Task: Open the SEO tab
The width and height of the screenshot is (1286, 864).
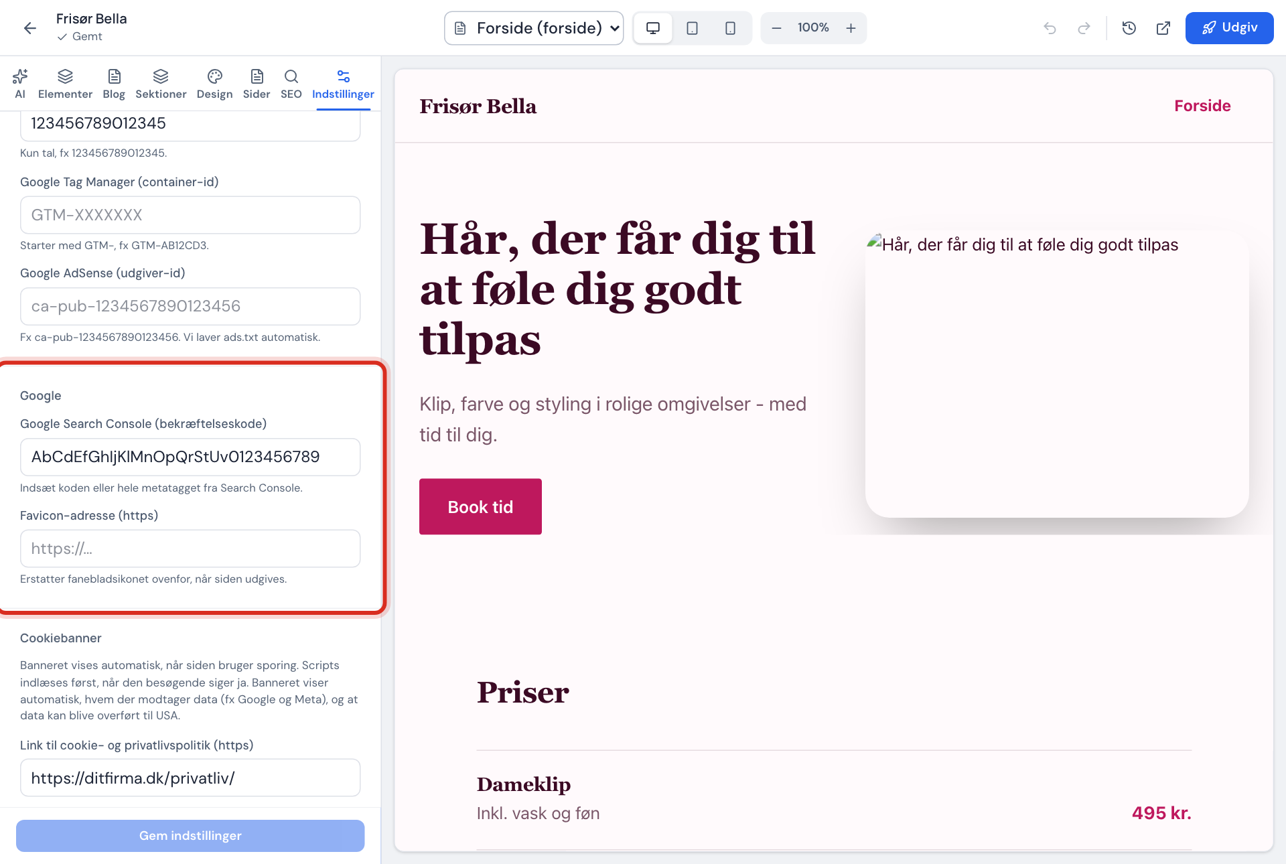Action: pyautogui.click(x=291, y=84)
